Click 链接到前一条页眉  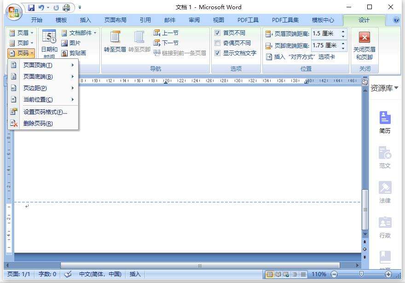pos(180,53)
